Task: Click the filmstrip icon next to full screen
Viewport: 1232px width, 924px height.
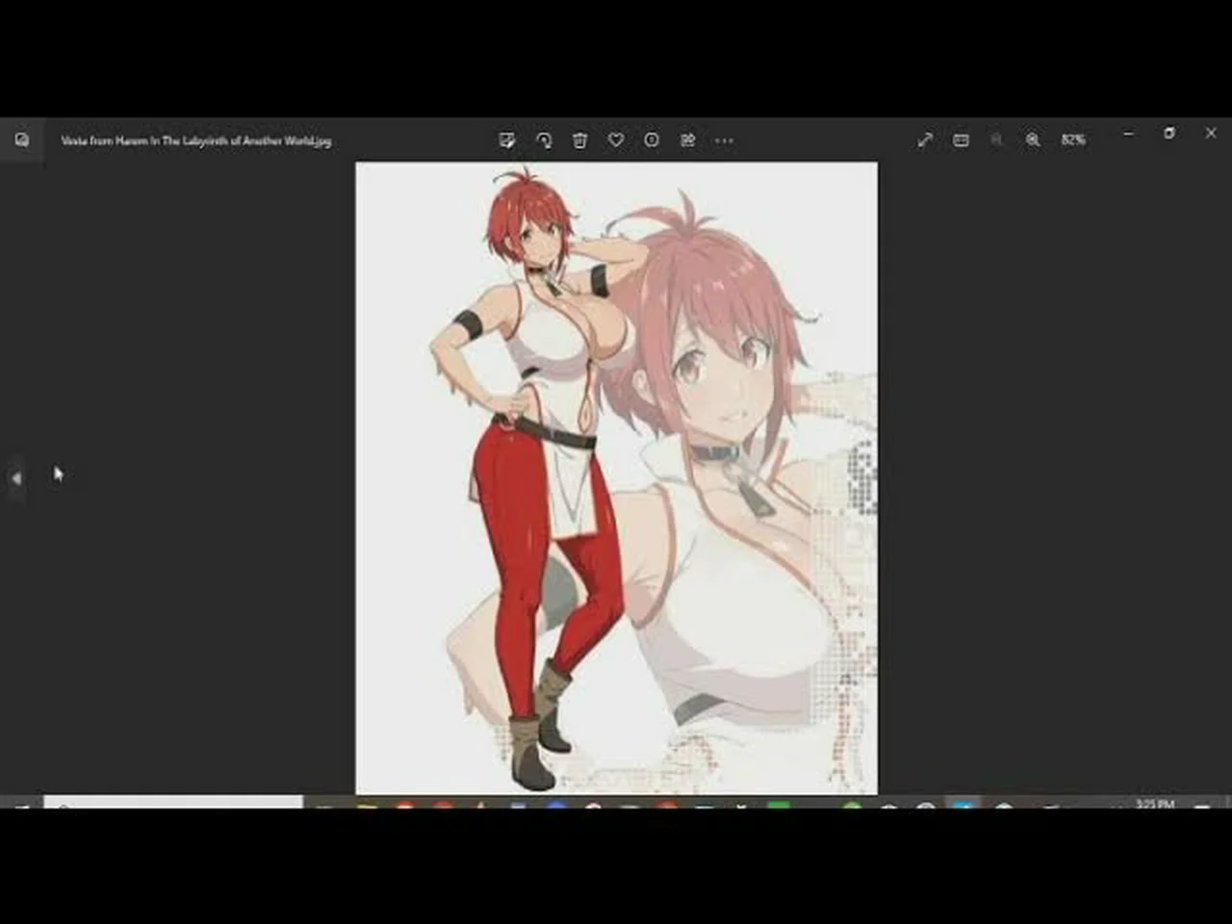Action: click(961, 141)
